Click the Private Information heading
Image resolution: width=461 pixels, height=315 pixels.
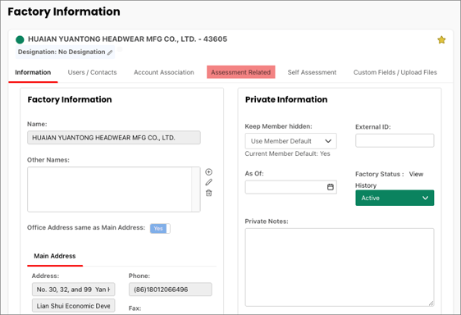[286, 99]
